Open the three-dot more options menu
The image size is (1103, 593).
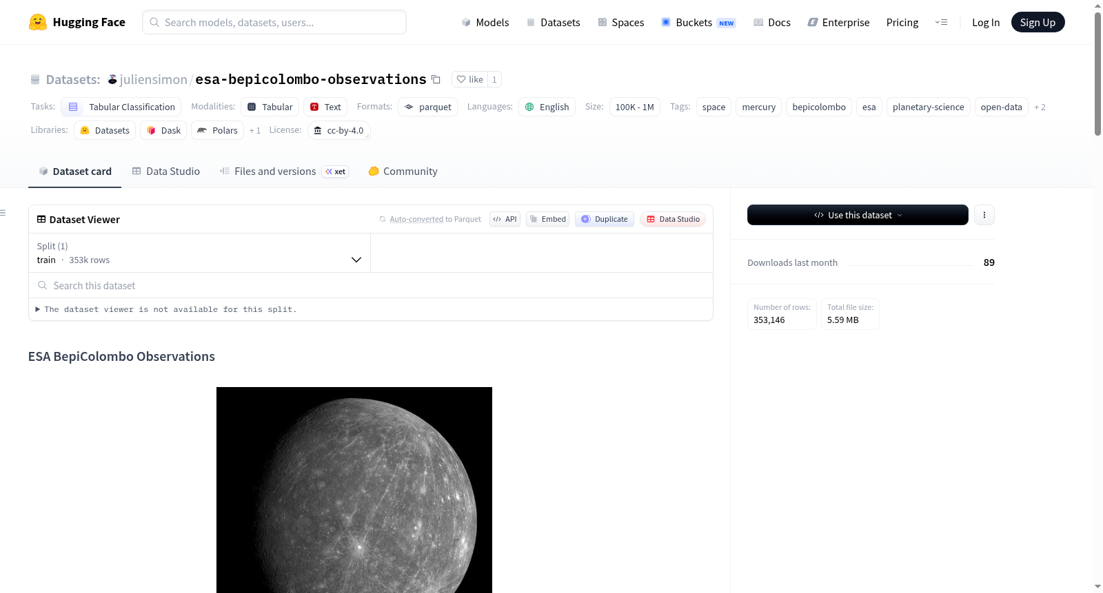tap(984, 215)
